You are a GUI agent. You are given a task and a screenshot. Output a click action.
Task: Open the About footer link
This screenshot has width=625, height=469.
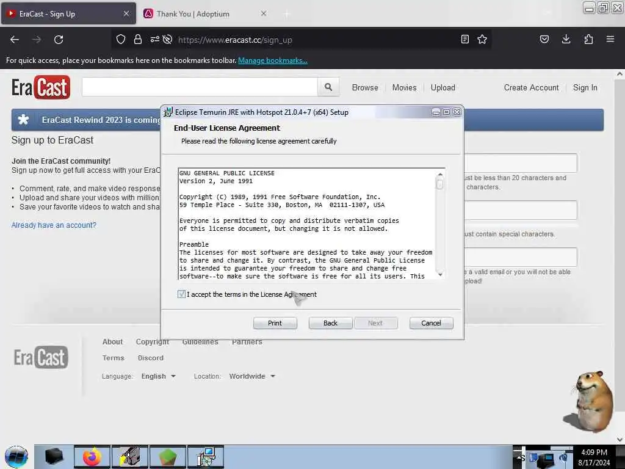pos(112,342)
